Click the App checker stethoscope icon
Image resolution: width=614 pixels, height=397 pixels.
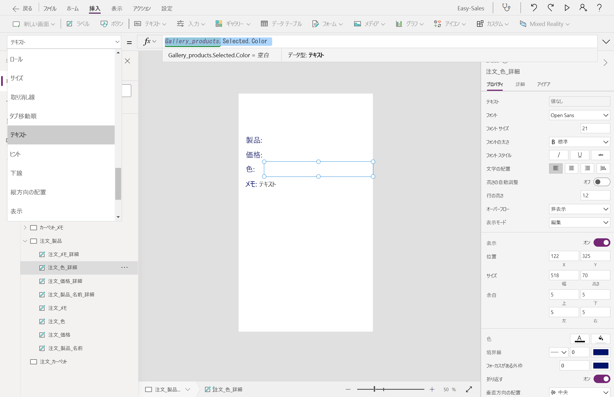(x=506, y=8)
